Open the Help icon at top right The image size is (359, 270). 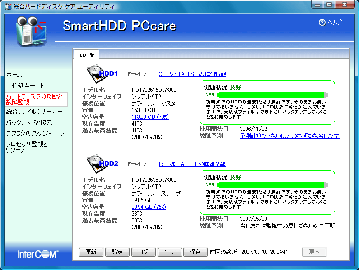(322, 22)
